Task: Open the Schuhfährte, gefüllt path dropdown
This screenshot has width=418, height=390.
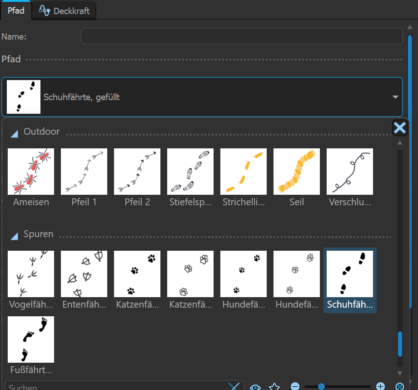Action: (202, 97)
